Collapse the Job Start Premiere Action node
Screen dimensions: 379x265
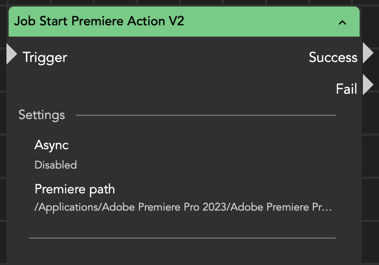click(342, 23)
